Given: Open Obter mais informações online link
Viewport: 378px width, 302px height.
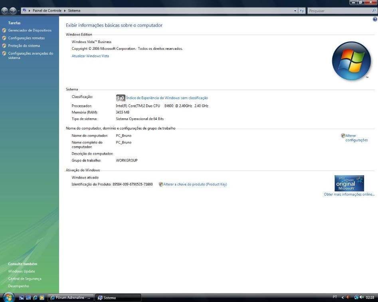Looking at the screenshot, I should pos(349,194).
